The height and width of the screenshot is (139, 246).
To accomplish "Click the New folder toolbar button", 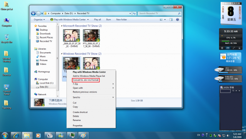I will click(121, 20).
